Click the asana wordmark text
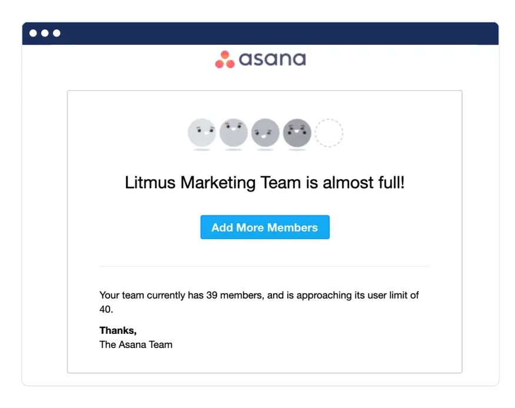Image resolution: width=515 pixels, height=408 pixels. click(272, 59)
